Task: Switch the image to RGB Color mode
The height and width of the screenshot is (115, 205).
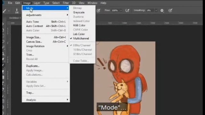Action: (82, 25)
